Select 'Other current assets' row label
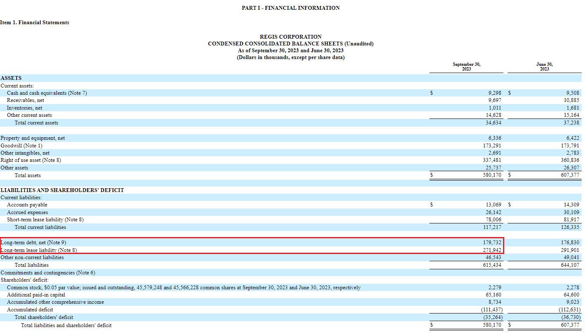 coord(29,115)
